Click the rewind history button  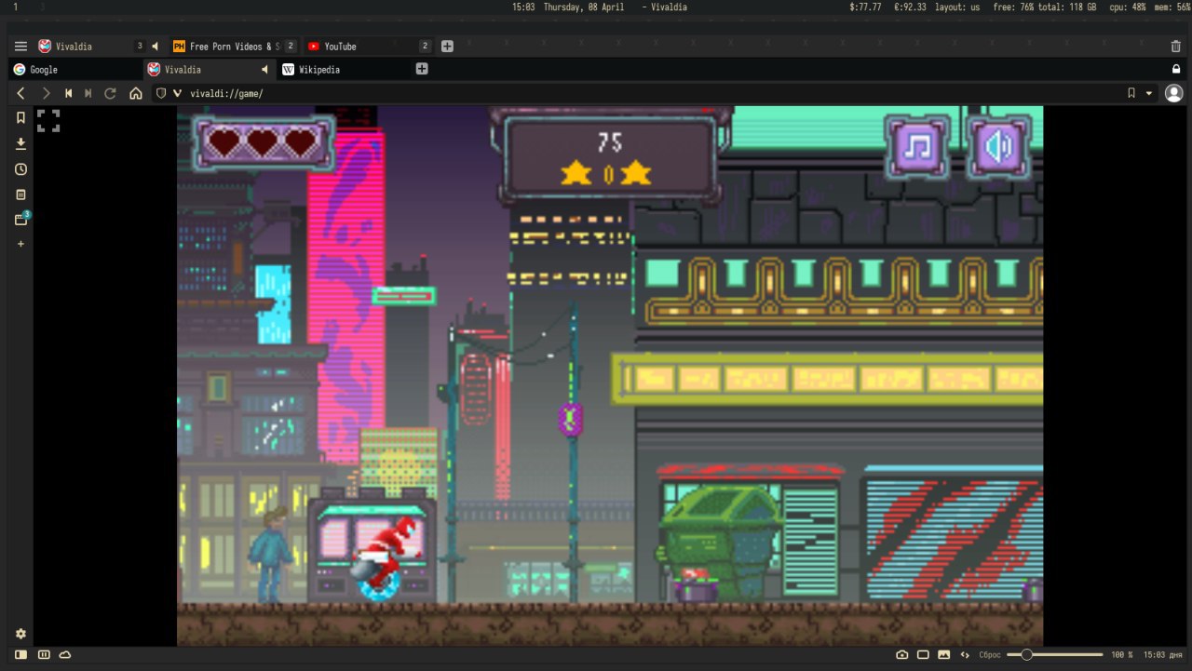point(68,93)
